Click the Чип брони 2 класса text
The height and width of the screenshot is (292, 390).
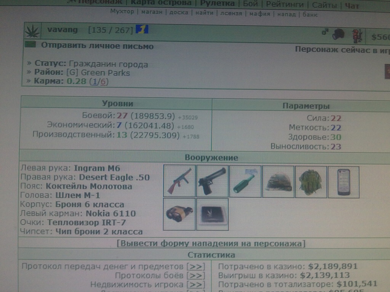99,232
